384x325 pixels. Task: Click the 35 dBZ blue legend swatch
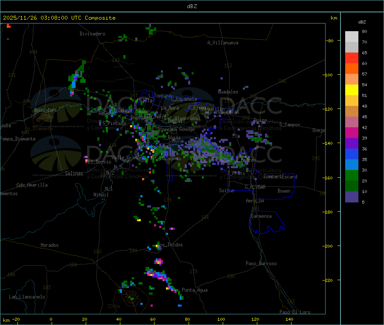352,165
